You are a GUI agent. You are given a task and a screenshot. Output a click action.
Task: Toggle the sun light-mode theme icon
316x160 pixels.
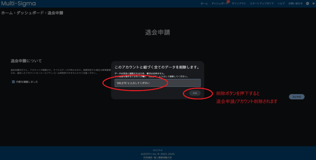(x=313, y=3)
